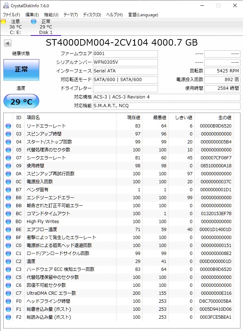Click the status orb for row 01 リードエラーレート

pos(8,126)
